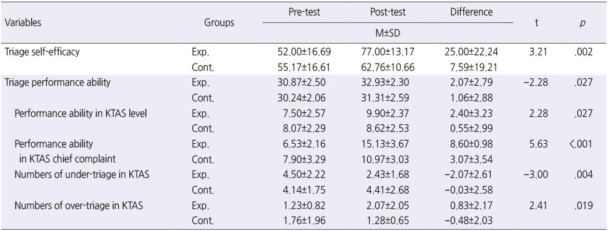Viewport: 608px width, 231px height.
Task: Click the M±SD subheading
Action: tap(388, 34)
